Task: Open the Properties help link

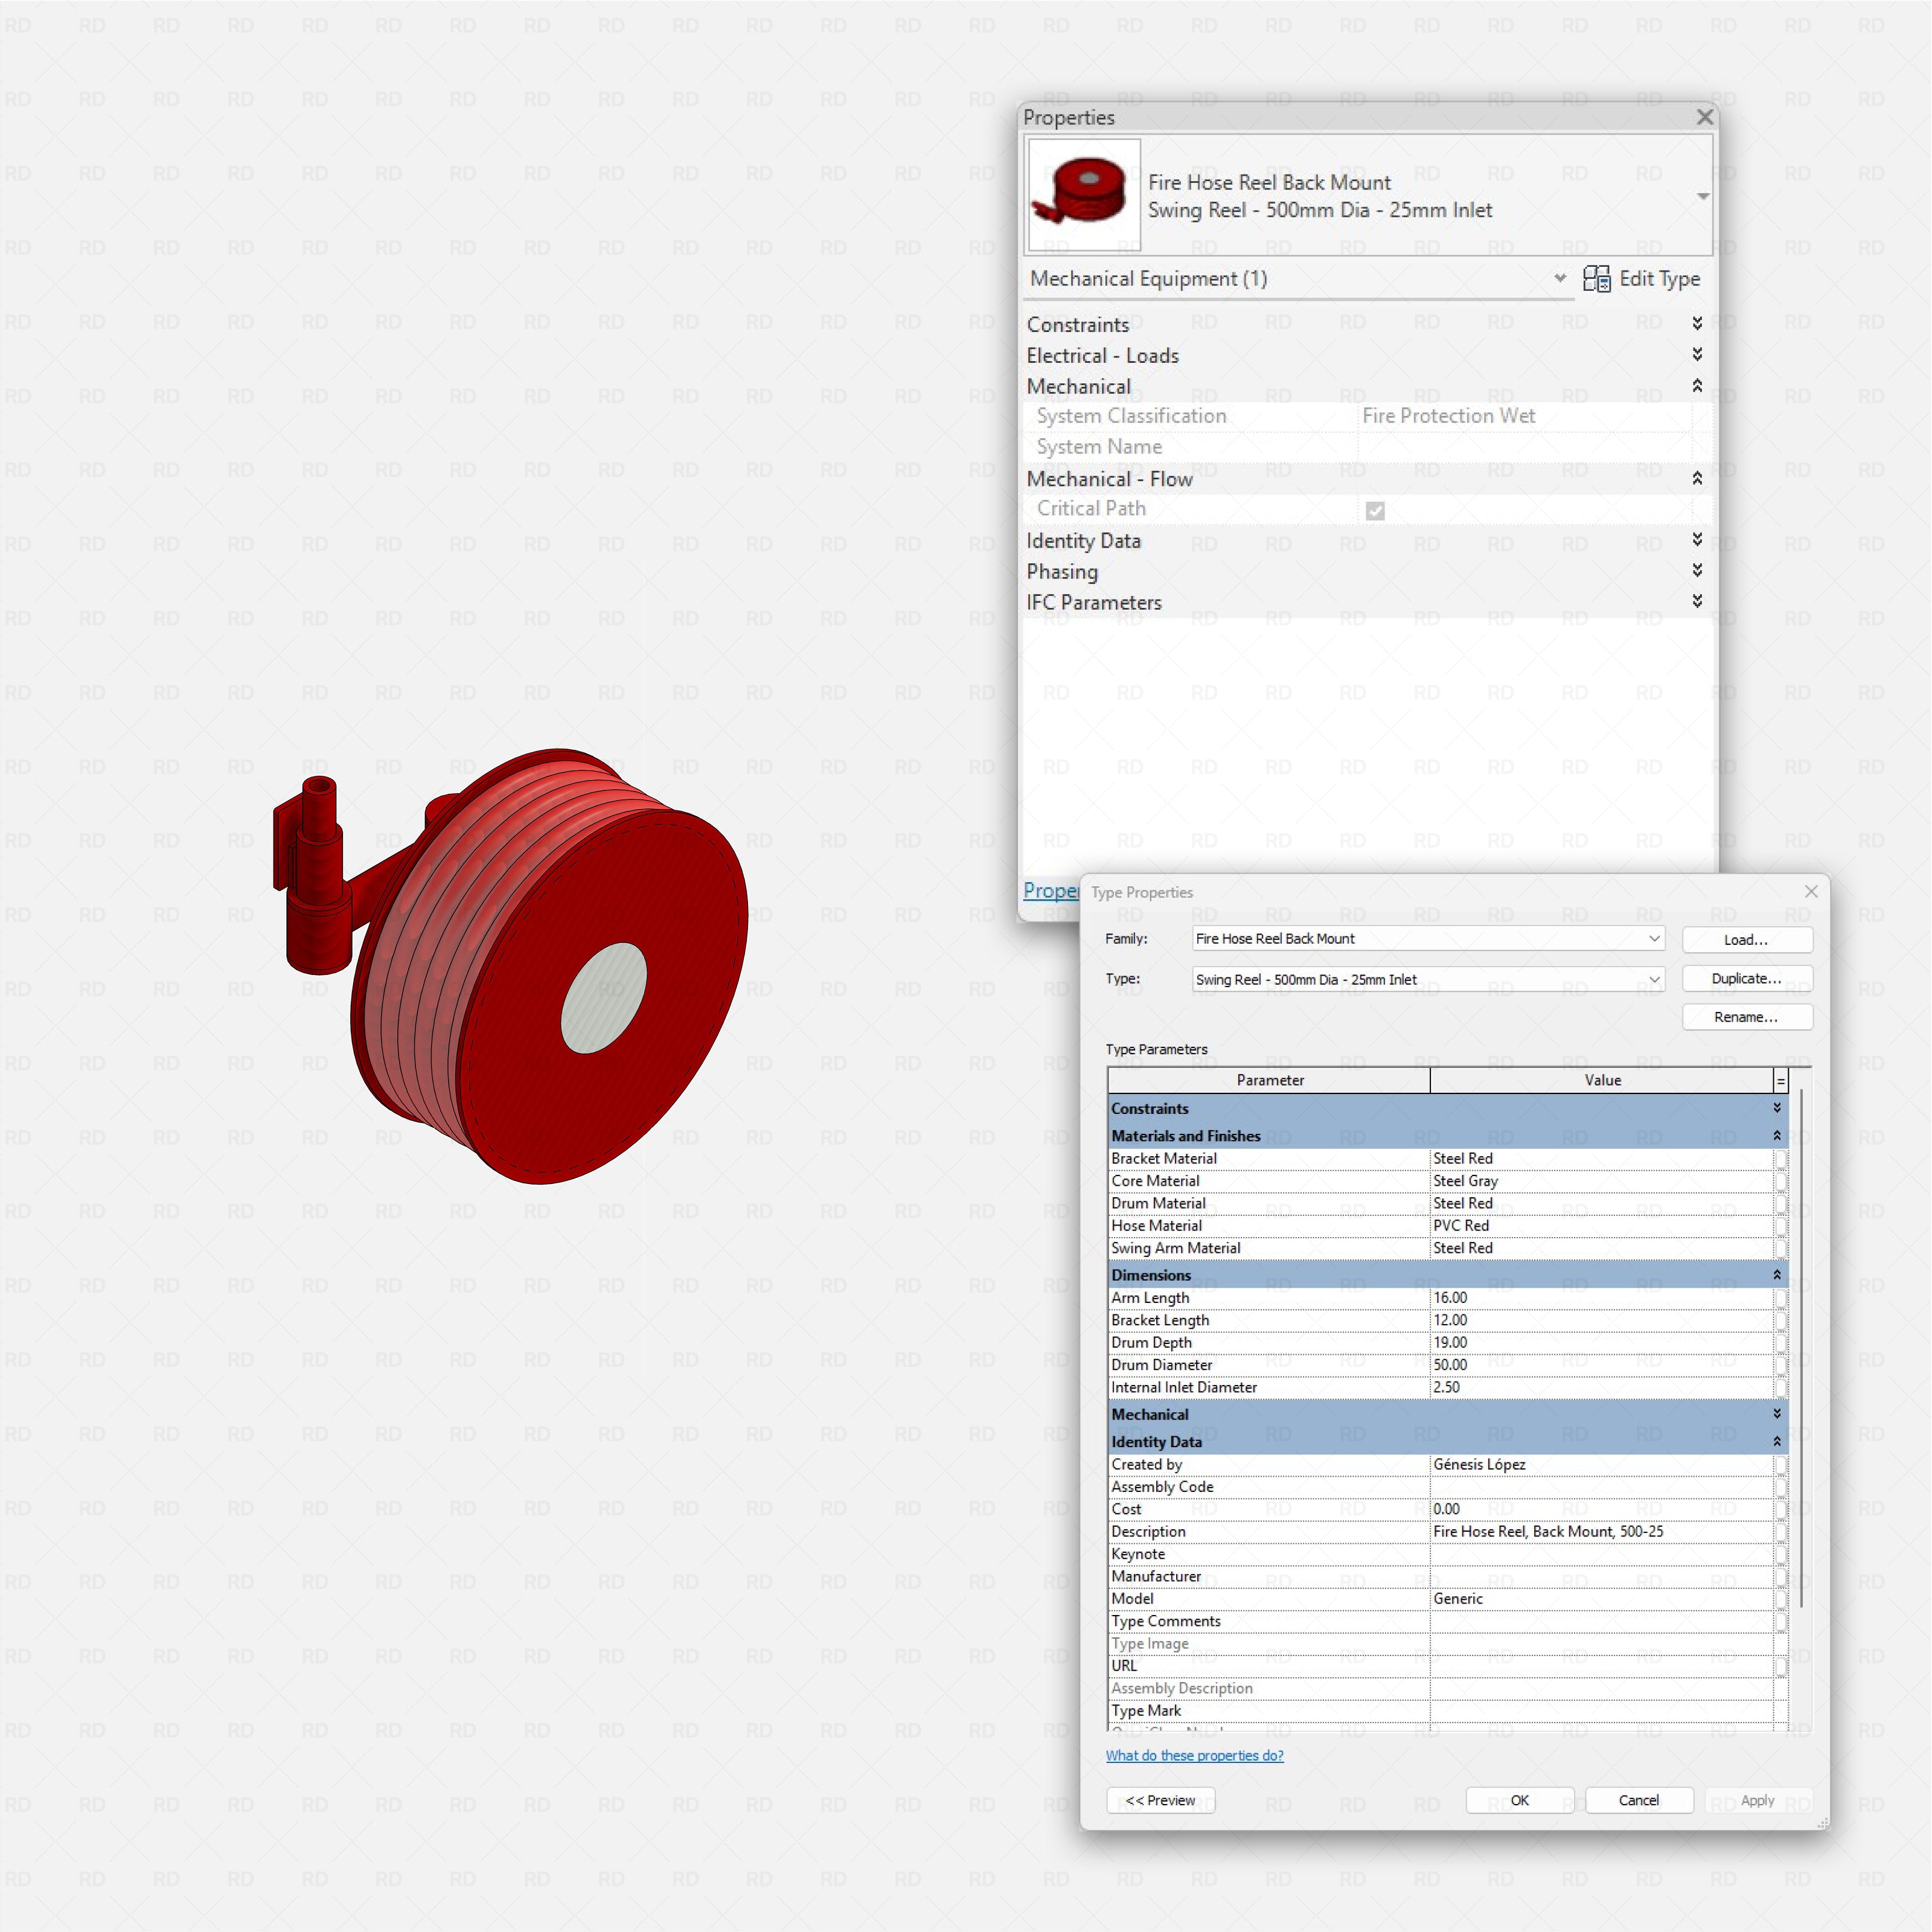Action: 1050,891
